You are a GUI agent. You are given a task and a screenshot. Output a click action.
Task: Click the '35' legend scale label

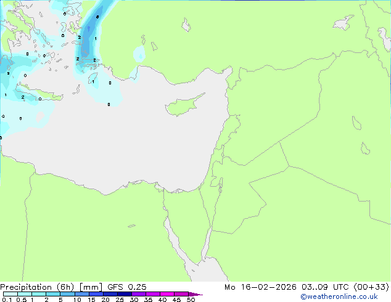pyautogui.click(x=148, y=300)
